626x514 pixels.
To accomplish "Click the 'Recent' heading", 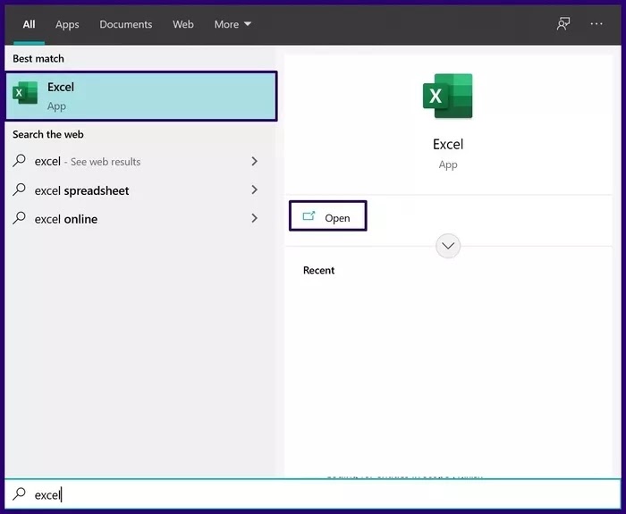I will [318, 270].
